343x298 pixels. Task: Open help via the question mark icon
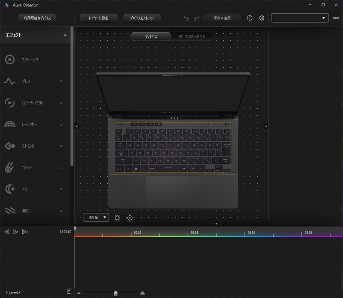[250, 18]
